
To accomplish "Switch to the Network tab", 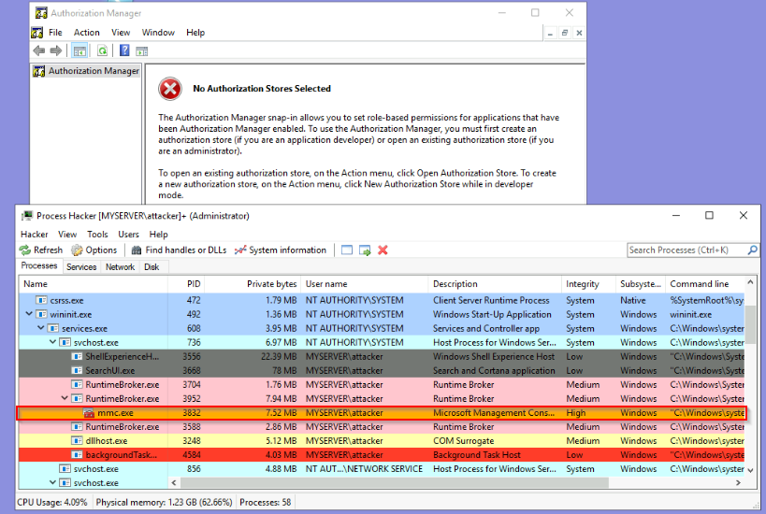I will click(120, 267).
